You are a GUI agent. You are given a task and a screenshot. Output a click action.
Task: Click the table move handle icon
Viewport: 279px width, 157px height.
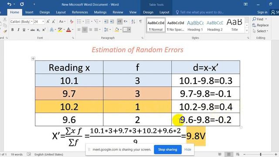(33, 58)
